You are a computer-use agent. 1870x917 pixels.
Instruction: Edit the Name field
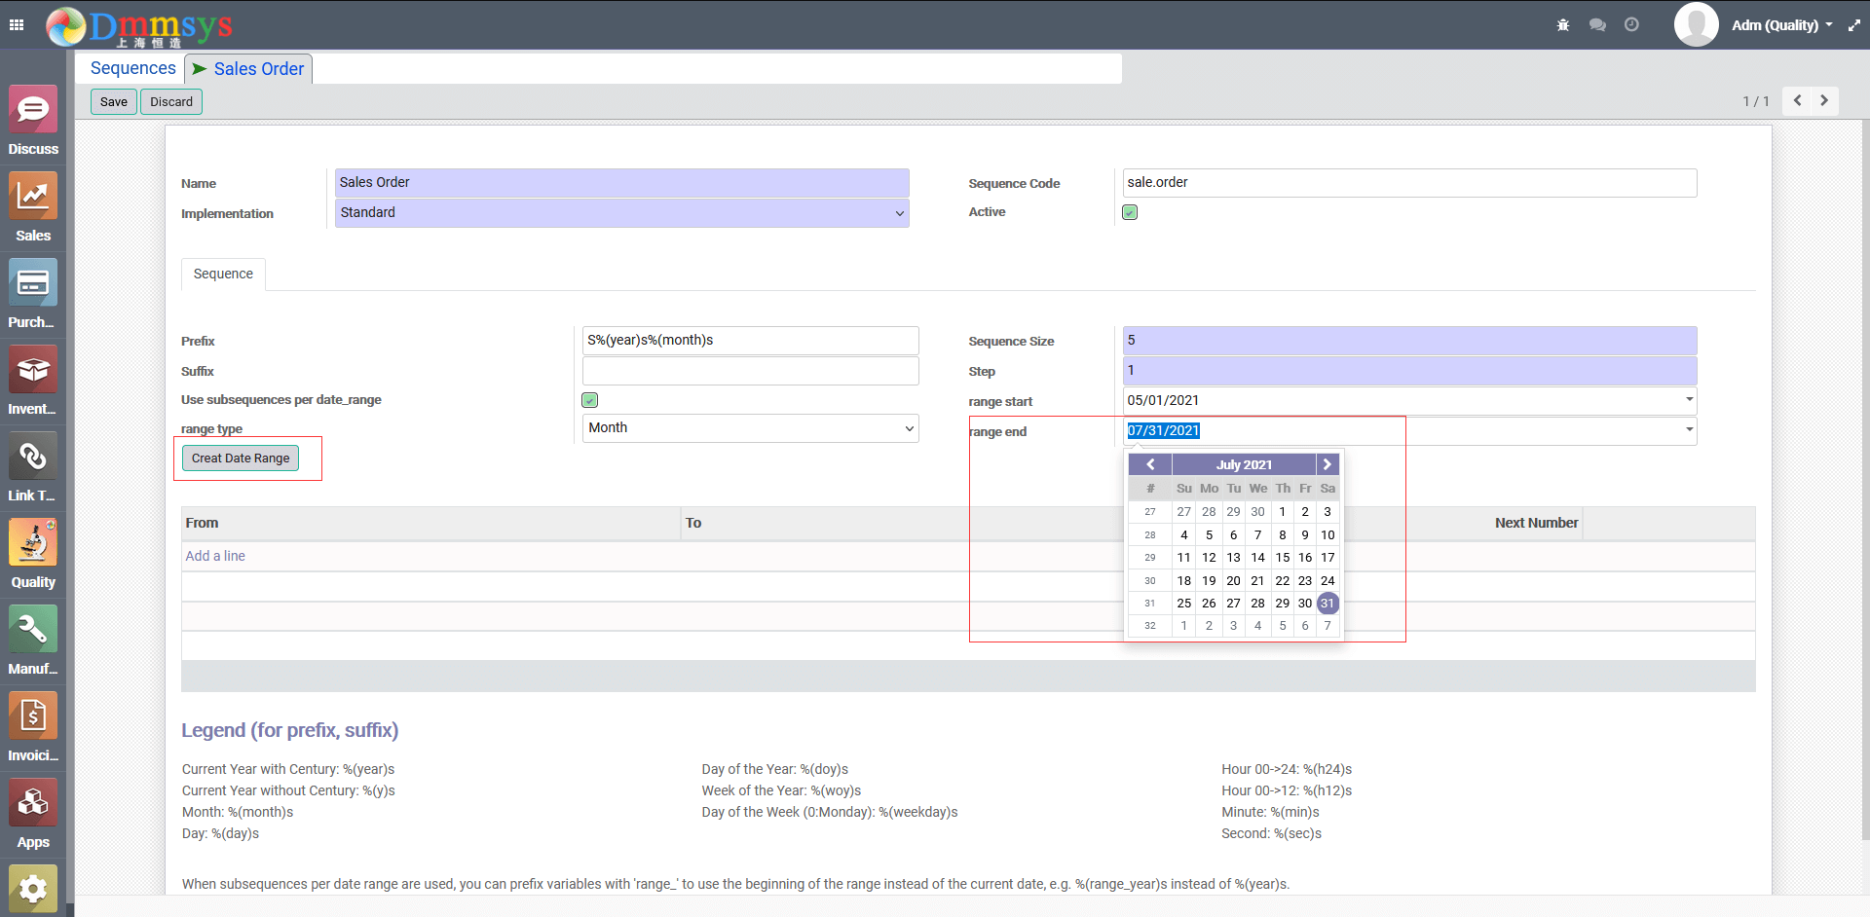click(x=621, y=183)
